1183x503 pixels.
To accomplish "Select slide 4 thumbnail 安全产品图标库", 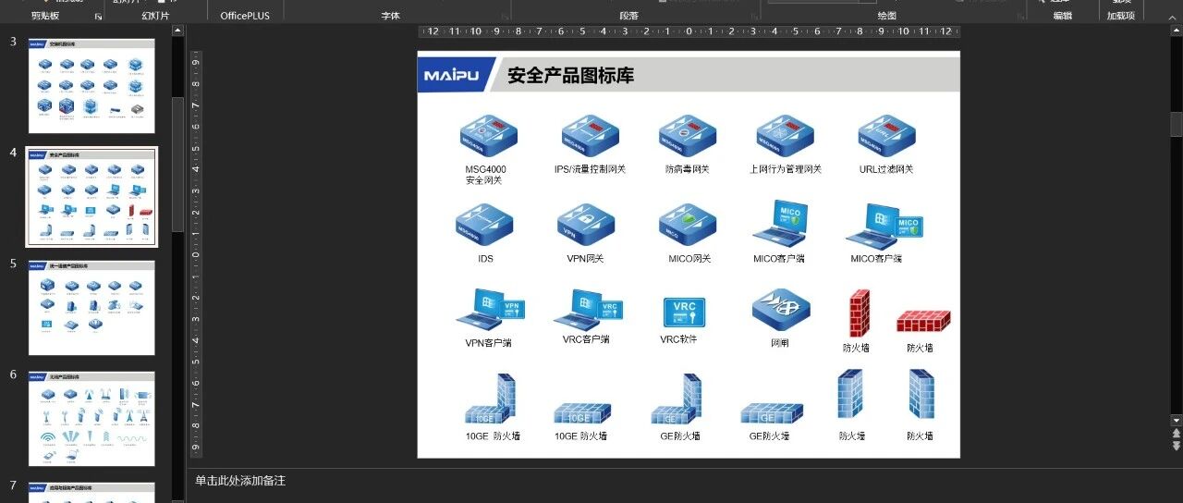I will [x=91, y=197].
